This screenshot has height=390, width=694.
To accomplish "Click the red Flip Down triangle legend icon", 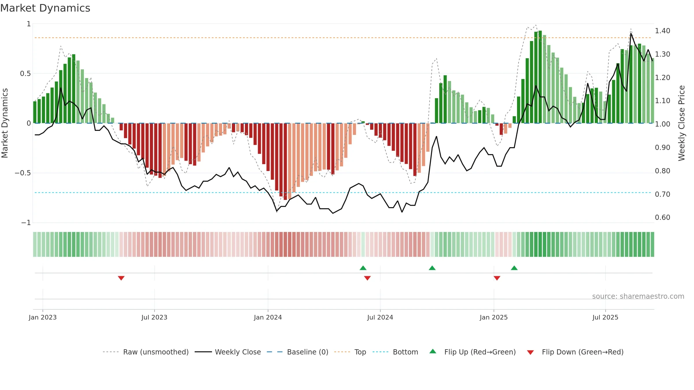I will 530,352.
